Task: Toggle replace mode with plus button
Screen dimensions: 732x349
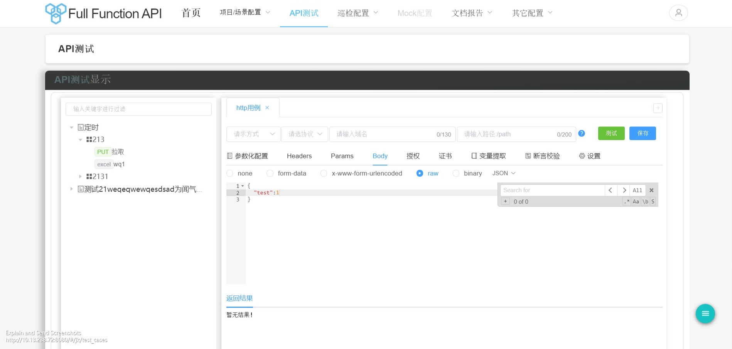Action: click(505, 201)
